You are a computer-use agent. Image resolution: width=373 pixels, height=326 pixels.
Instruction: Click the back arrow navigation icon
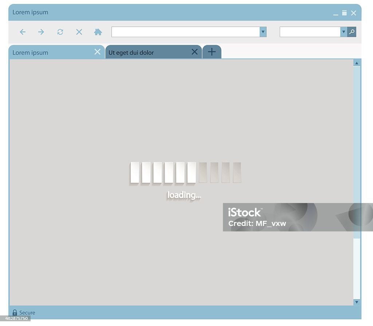coord(23,32)
